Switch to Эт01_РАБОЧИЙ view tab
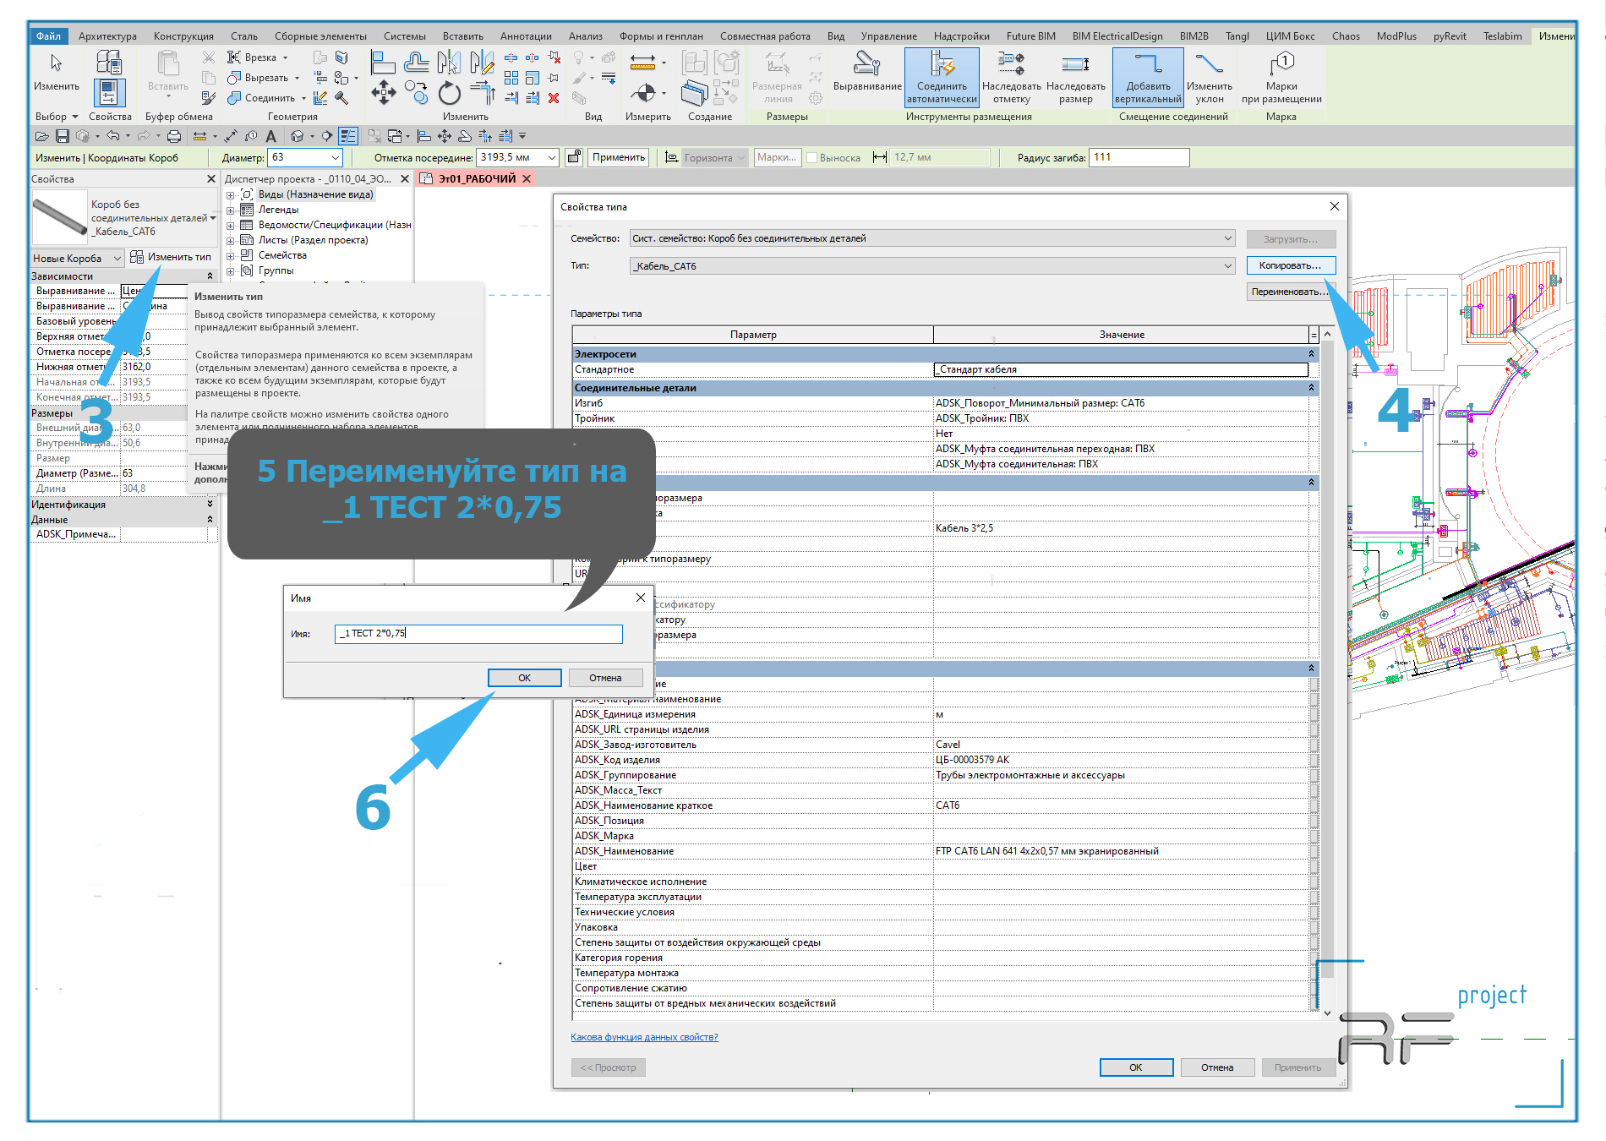1606x1141 pixels. (477, 179)
